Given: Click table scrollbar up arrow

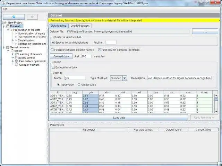Looking at the screenshot, I should [216, 95].
